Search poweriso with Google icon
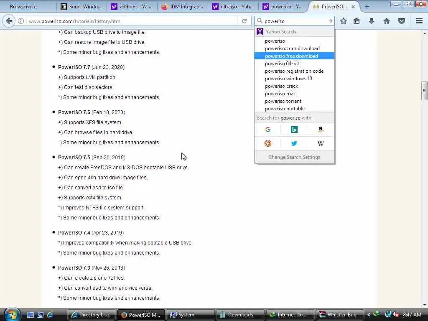 point(268,130)
